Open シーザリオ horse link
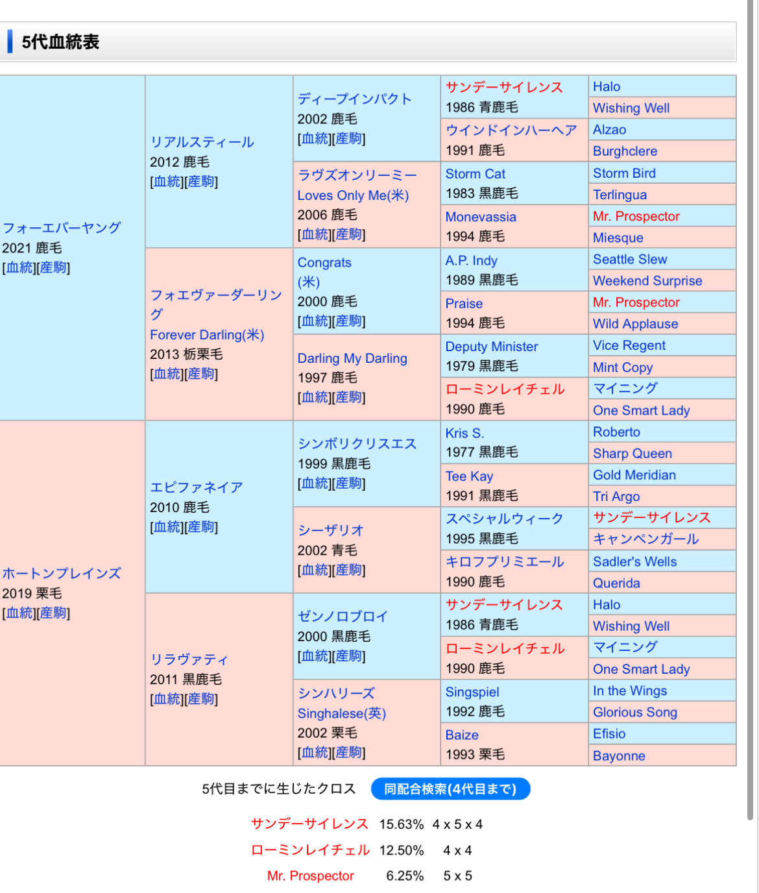Image resolution: width=759 pixels, height=893 pixels. point(331,530)
